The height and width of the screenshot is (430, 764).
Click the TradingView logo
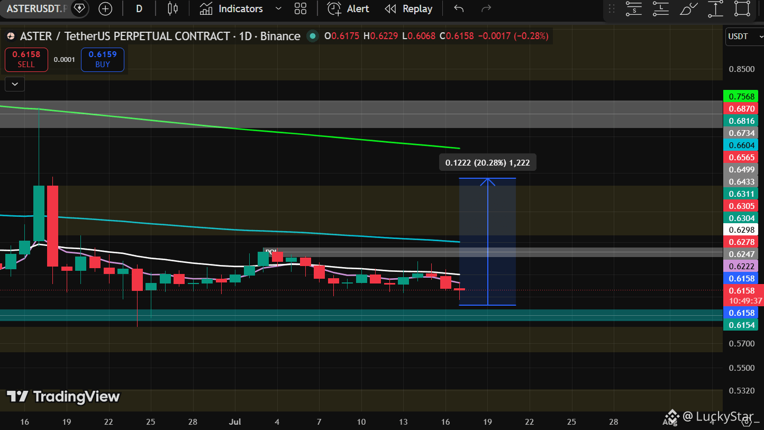pyautogui.click(x=63, y=397)
